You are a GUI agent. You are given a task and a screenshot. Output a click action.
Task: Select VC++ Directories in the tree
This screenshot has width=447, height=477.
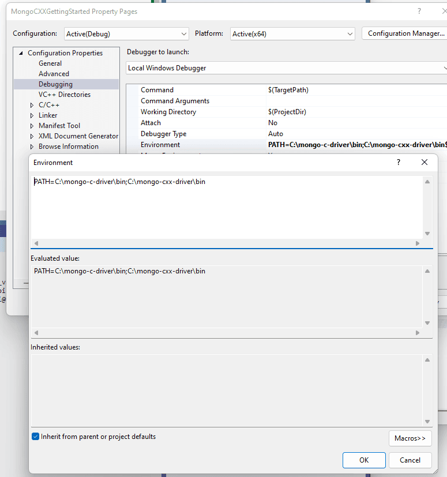(65, 95)
